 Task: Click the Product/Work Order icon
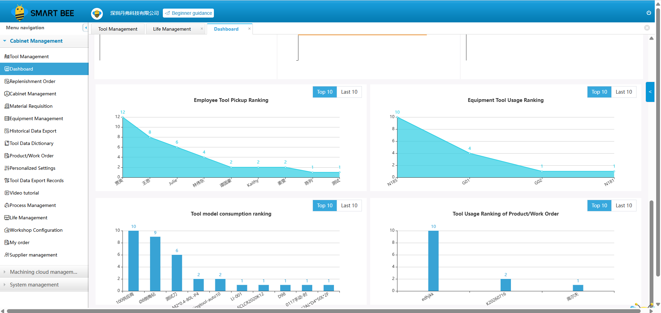click(x=7, y=156)
